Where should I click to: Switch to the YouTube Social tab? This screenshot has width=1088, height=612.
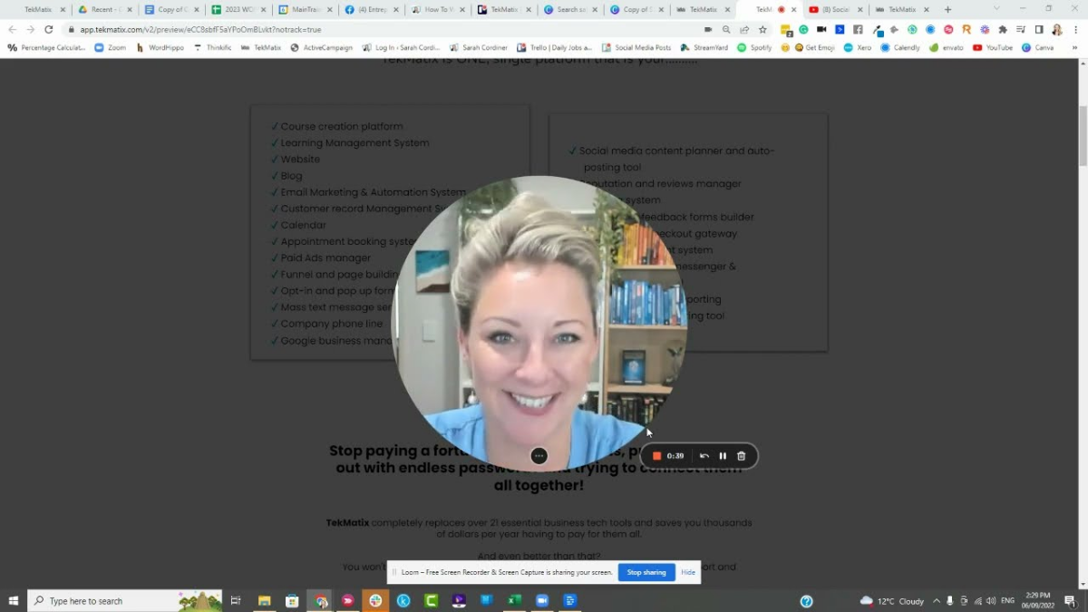click(834, 9)
